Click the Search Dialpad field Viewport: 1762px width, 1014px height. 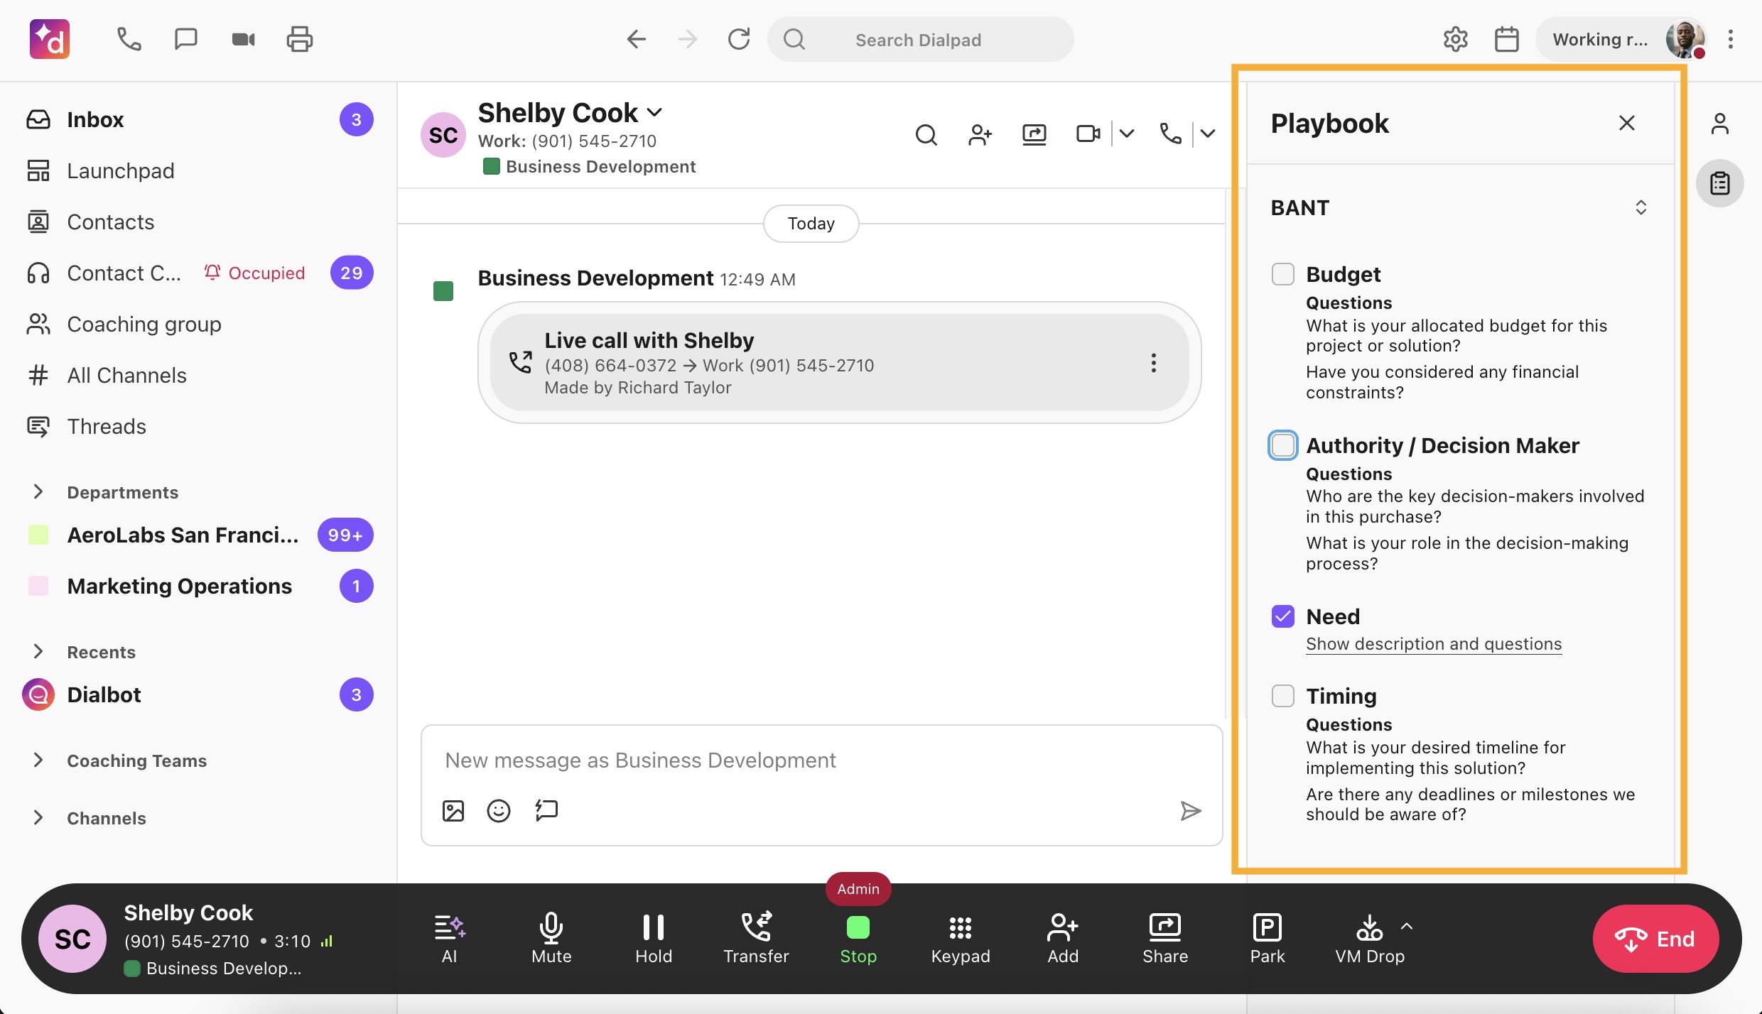[920, 39]
